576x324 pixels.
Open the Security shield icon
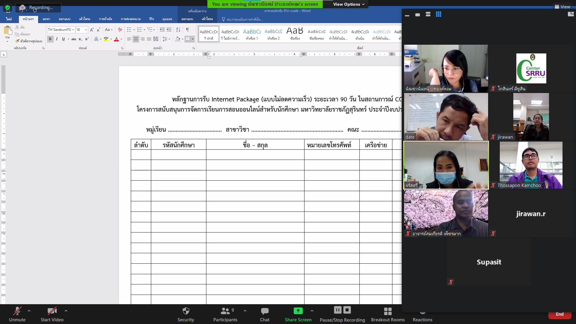[186, 311]
